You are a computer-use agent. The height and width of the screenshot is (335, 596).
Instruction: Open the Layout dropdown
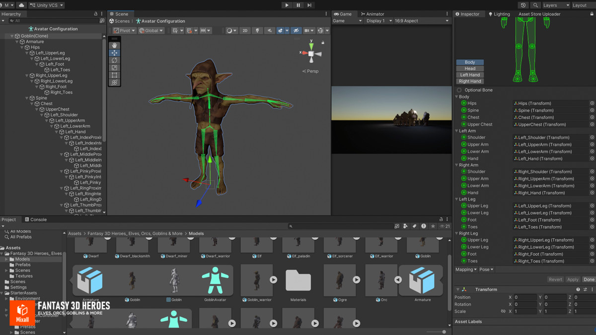tap(583, 5)
